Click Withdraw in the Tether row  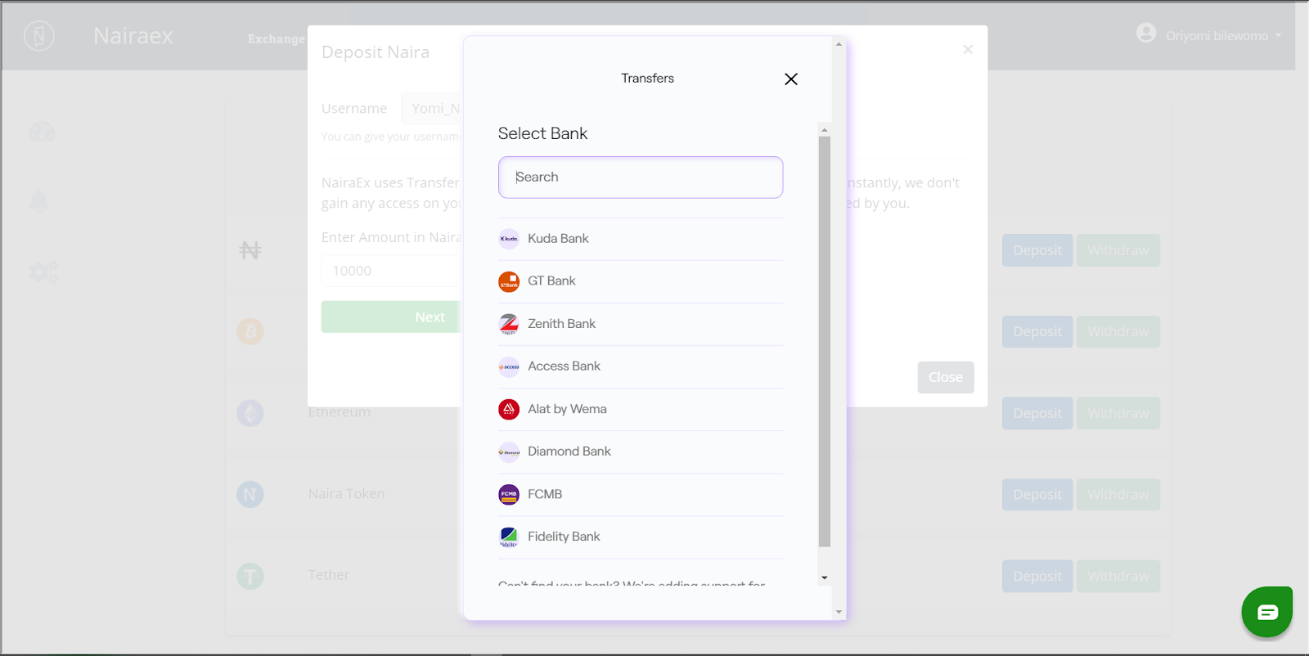pos(1118,576)
